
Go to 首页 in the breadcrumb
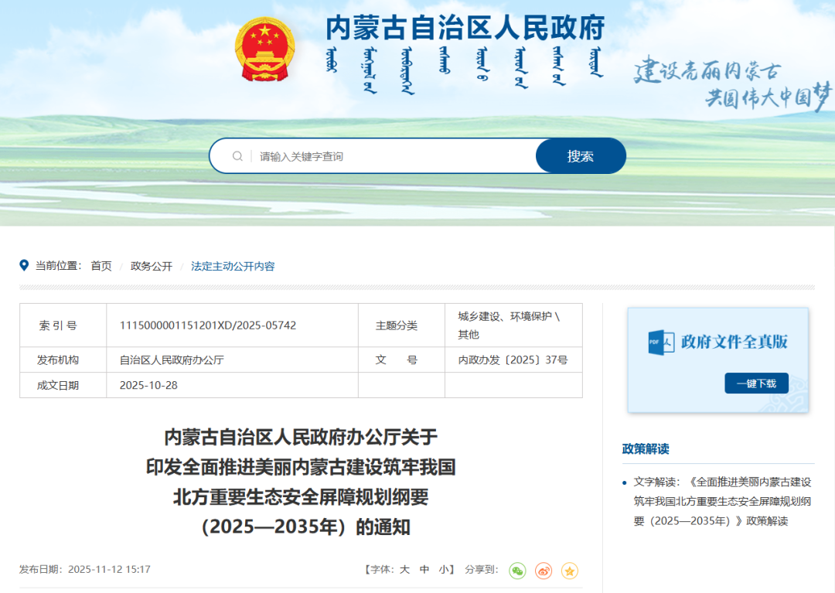click(x=101, y=266)
